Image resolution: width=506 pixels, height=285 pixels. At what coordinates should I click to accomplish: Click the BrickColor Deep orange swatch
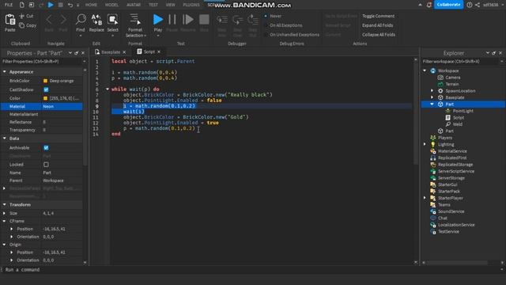click(x=45, y=81)
